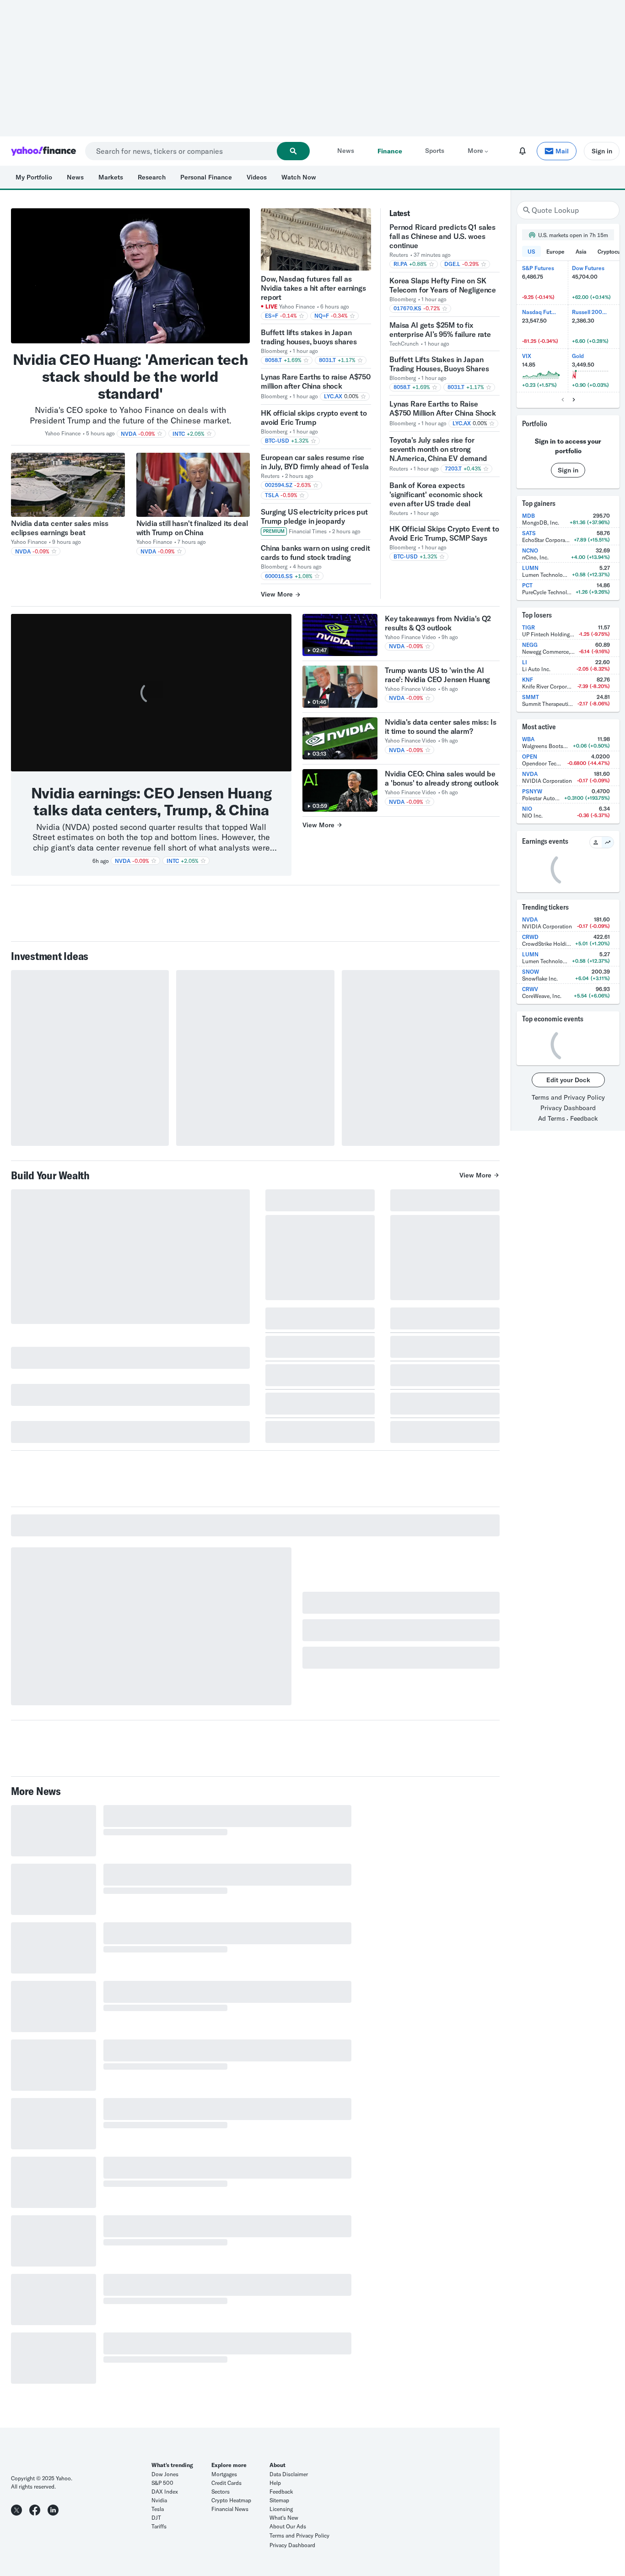625x2576 pixels.
Task: Open the Watch Now menu item
Action: (x=298, y=177)
